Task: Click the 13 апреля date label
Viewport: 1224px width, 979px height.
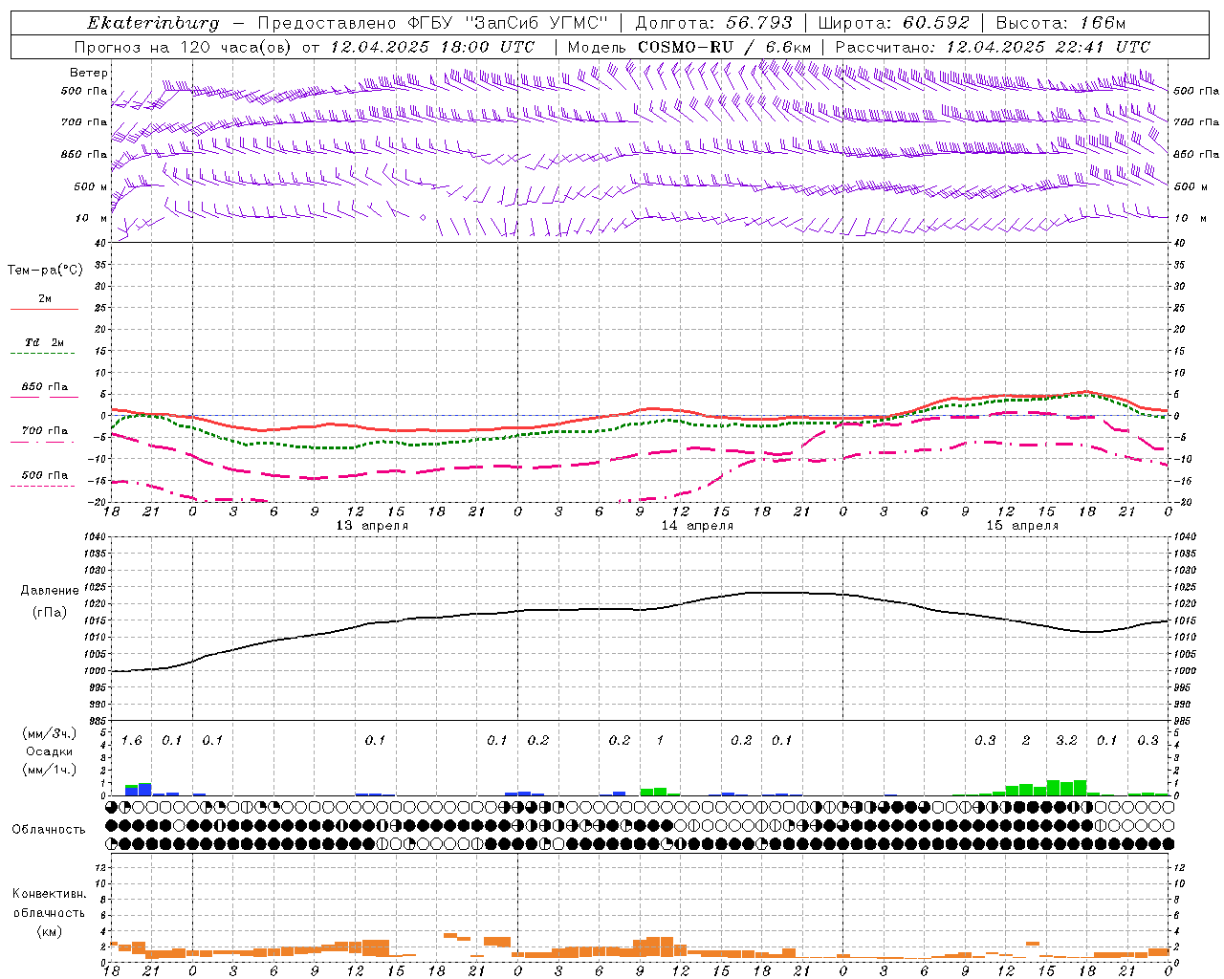Action: pos(372,526)
